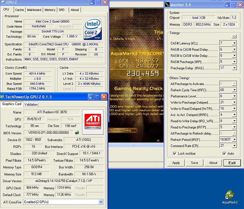
Task: Click the Results Online button in AquaMark3
Action: 122,130
